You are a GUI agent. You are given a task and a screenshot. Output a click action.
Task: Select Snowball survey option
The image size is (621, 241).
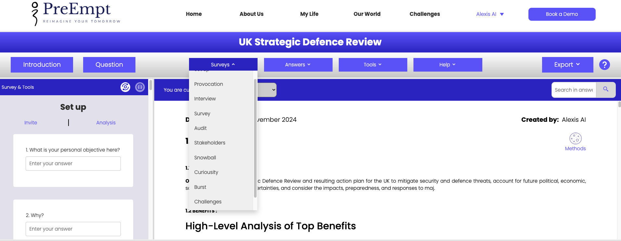click(x=205, y=158)
